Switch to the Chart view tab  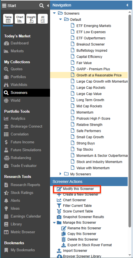[20, 19]
